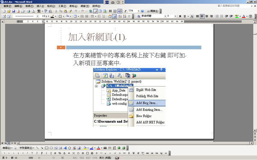Save the document with the floppy disk icon
This screenshot has height=160, width=257.
click(14, 11)
